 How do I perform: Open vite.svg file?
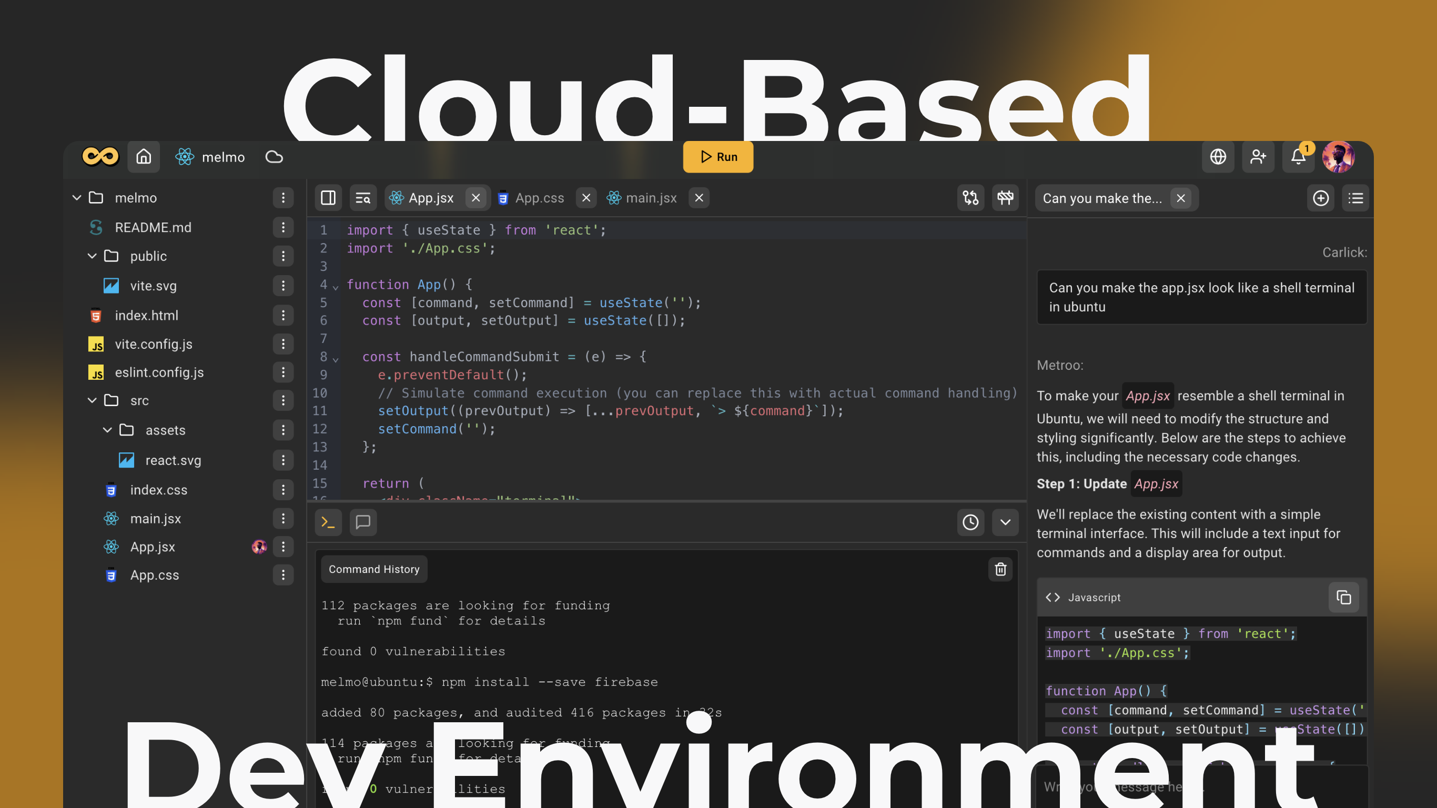coord(154,286)
